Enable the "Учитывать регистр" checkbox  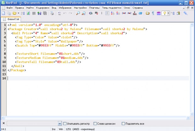coord(65,123)
